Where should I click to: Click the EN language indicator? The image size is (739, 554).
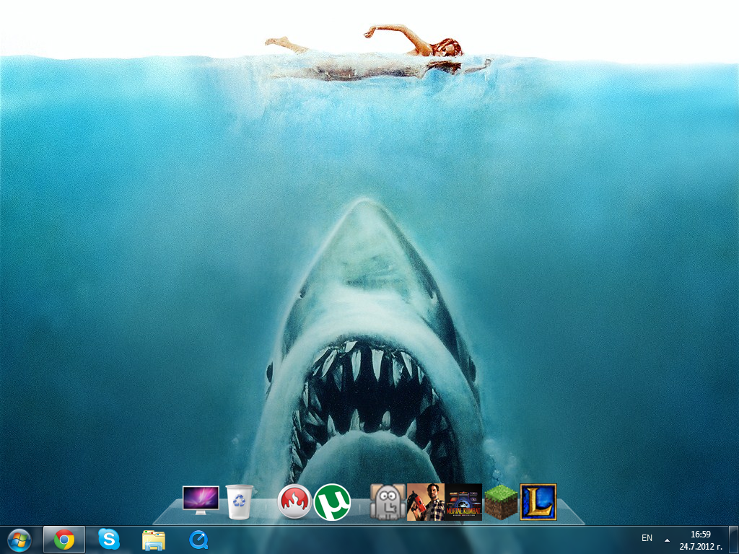point(647,538)
